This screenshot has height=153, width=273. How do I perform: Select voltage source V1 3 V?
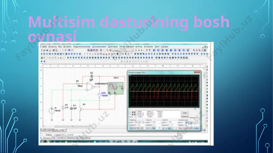63,108
